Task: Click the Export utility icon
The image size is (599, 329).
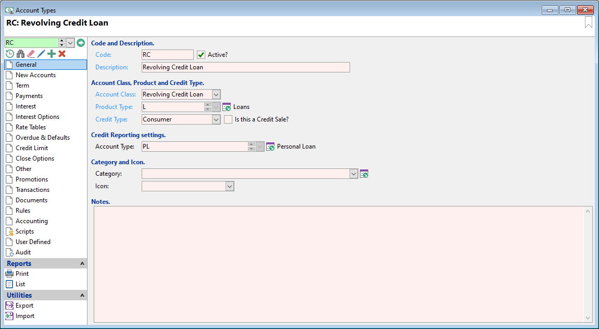Action: 9,306
